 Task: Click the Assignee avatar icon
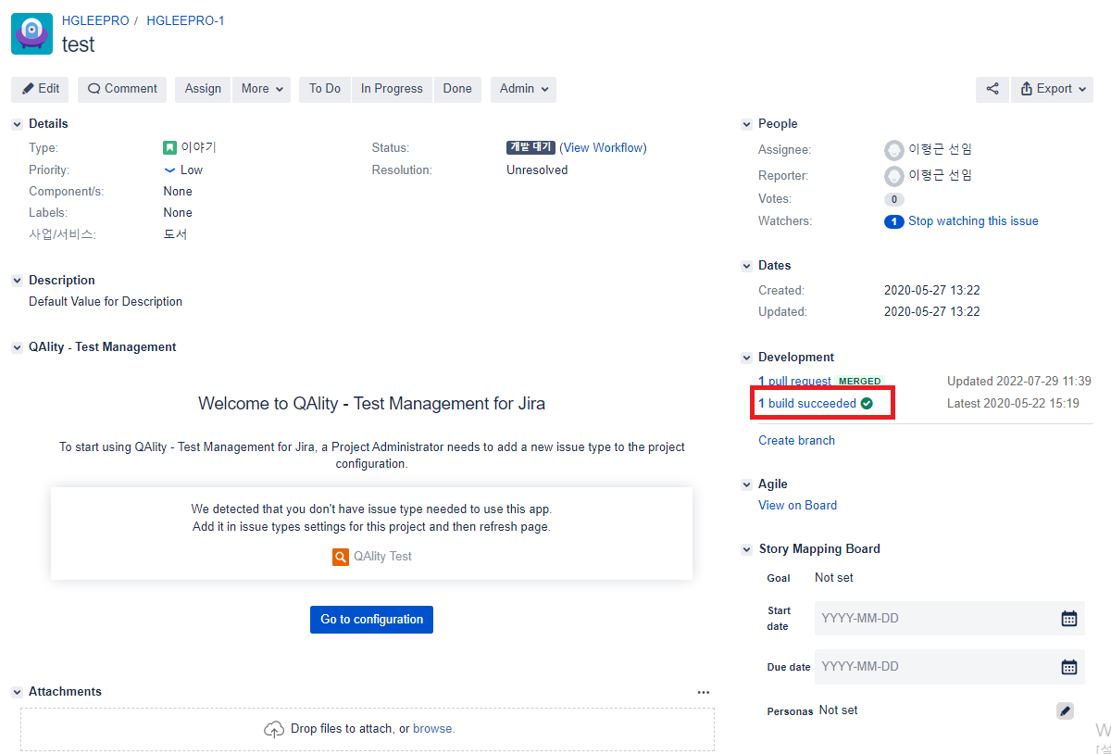coord(894,149)
